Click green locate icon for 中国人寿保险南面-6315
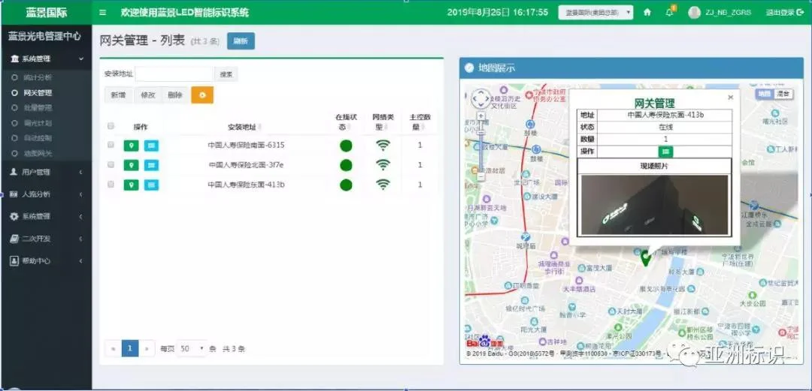The height and width of the screenshot is (391, 812). [x=131, y=146]
